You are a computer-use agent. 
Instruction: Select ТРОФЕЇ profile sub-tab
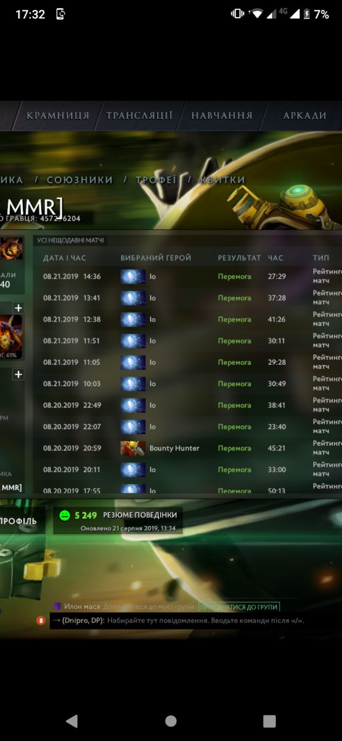pos(156,180)
